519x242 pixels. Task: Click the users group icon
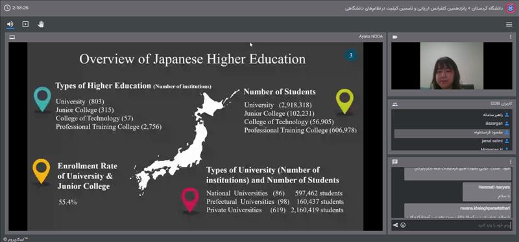[394, 104]
